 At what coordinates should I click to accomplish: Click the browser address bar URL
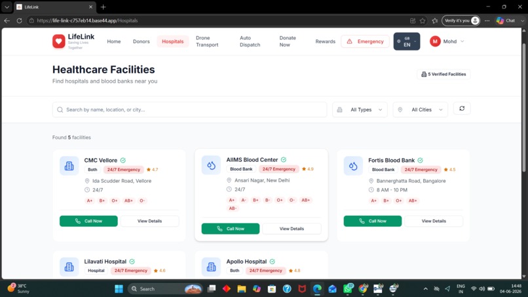tap(87, 20)
